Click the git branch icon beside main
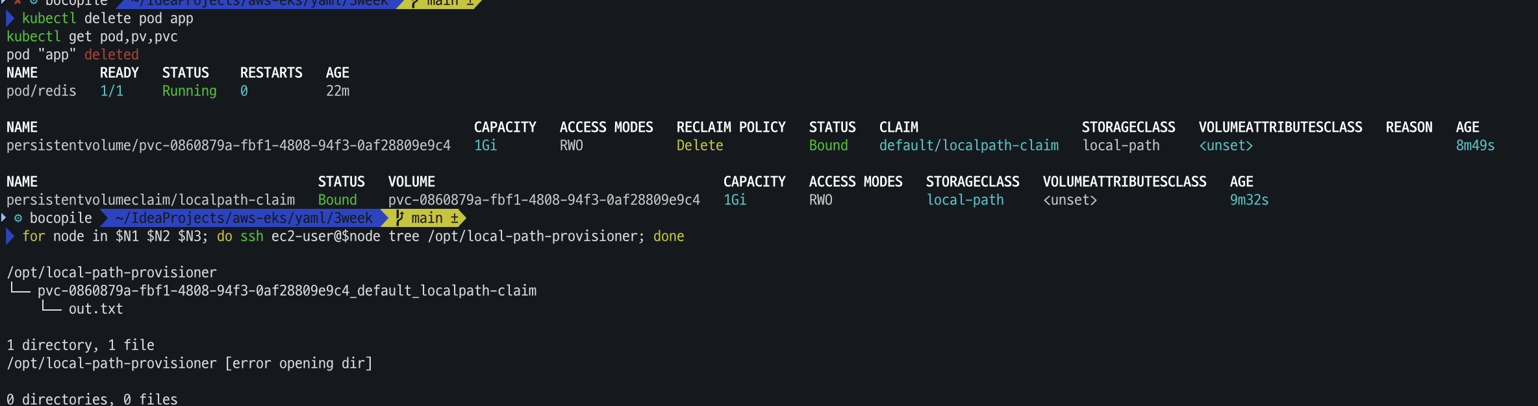This screenshot has width=1538, height=406. tap(399, 218)
